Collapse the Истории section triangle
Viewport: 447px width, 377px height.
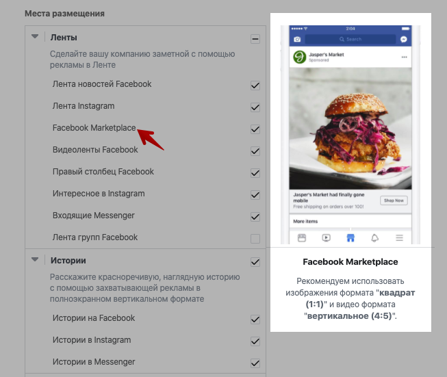click(35, 259)
